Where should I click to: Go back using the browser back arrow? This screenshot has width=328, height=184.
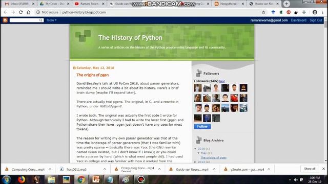click(x=6, y=12)
